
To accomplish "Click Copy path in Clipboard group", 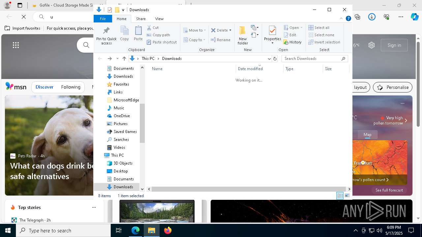I will click(158, 35).
